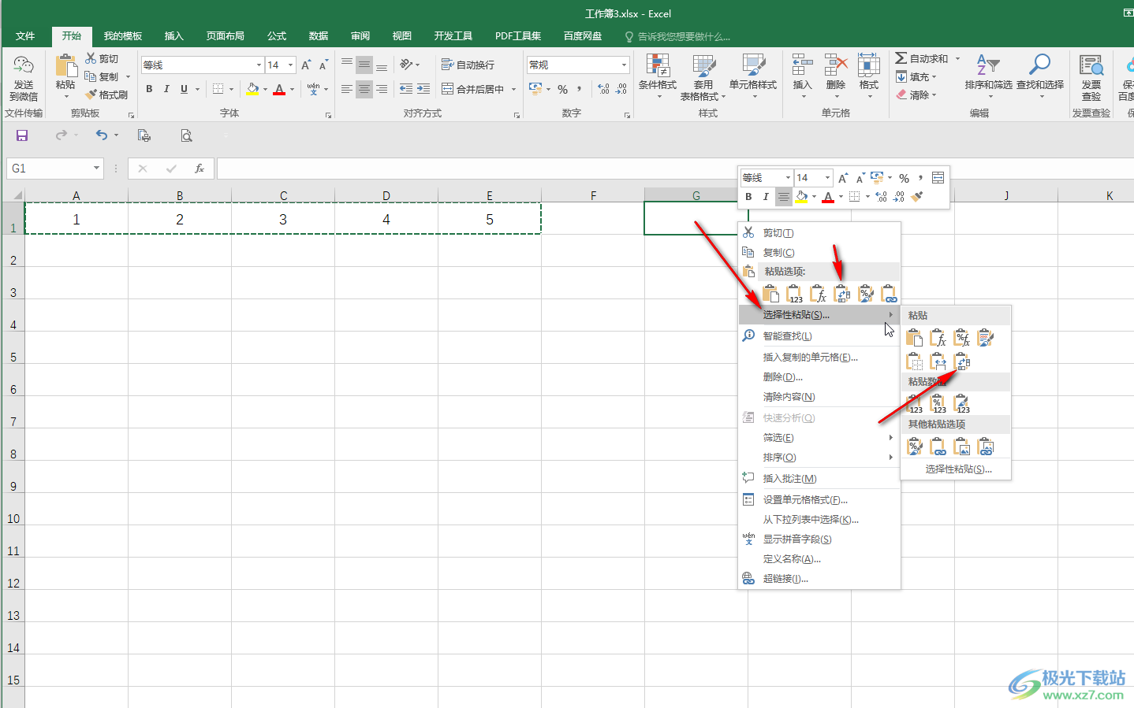Open ribbon font size dropdown showing 14

(290, 65)
